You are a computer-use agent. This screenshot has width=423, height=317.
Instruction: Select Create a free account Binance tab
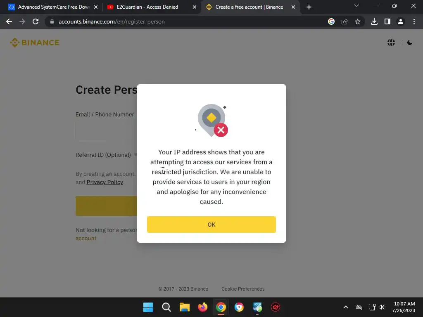249,7
